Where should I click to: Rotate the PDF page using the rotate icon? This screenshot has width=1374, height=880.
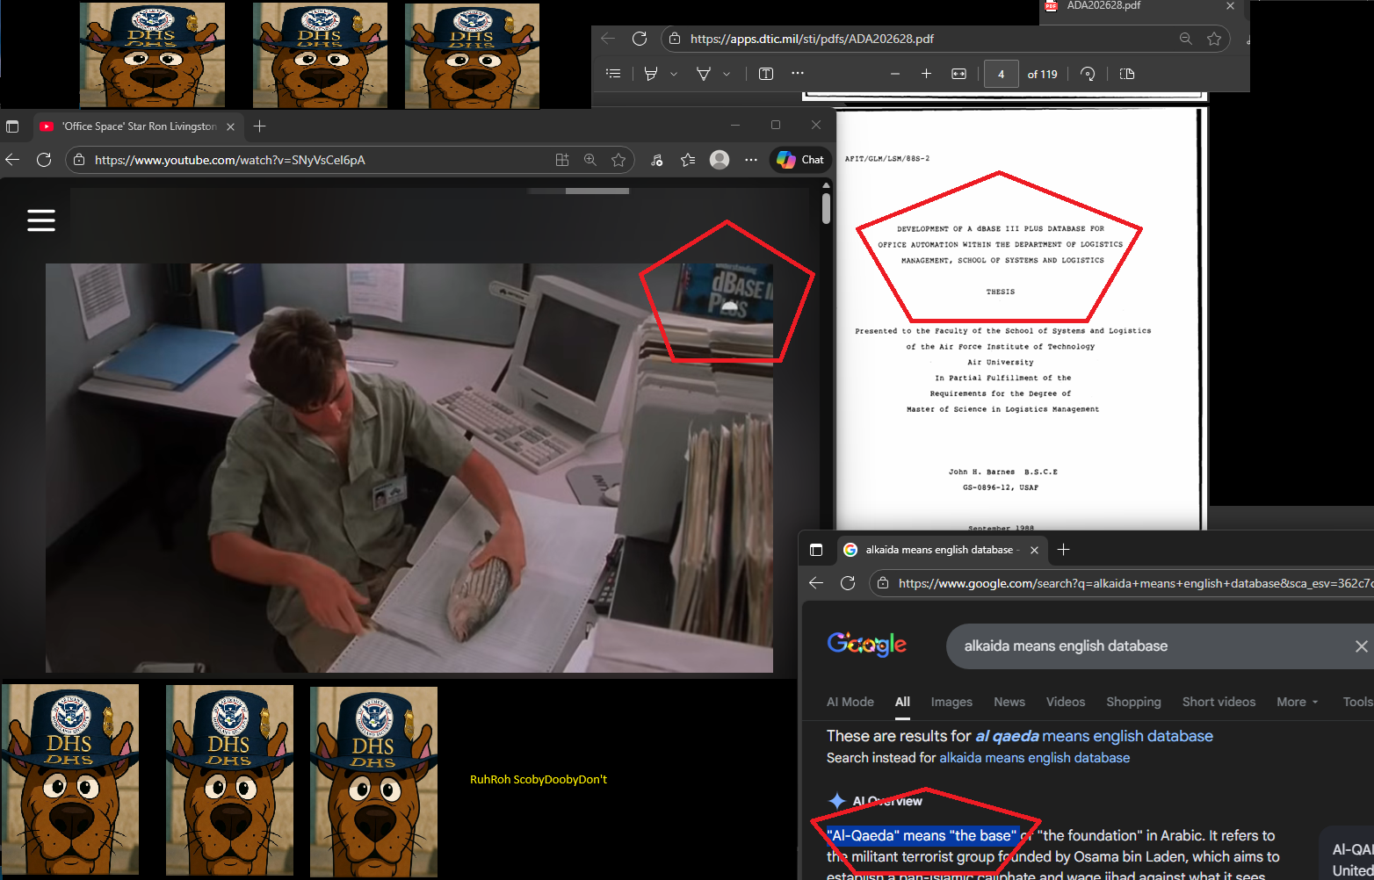[1088, 74]
